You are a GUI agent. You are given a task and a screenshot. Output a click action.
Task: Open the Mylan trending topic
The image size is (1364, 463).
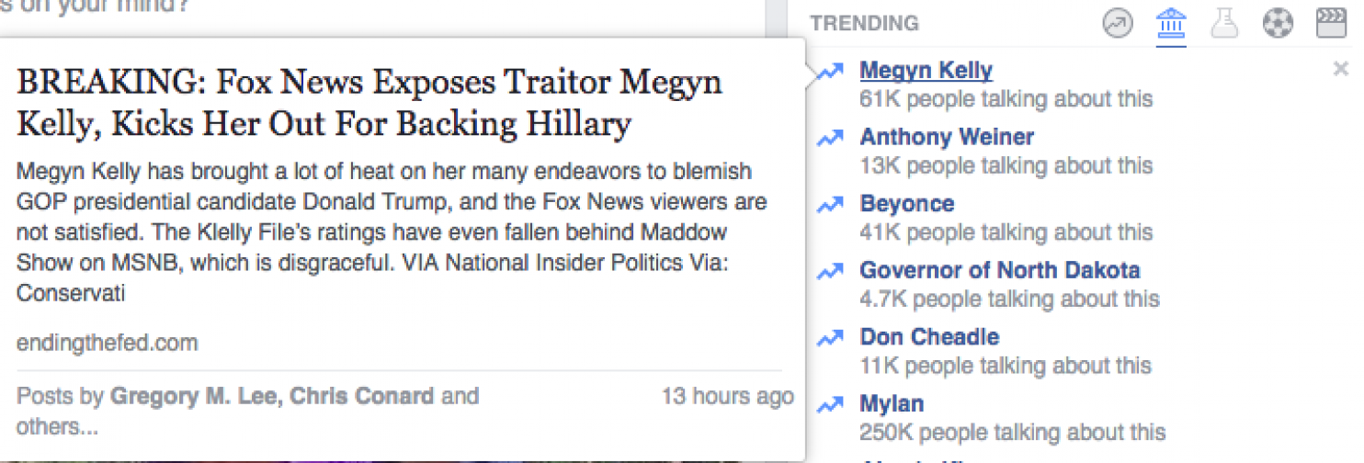[892, 404]
